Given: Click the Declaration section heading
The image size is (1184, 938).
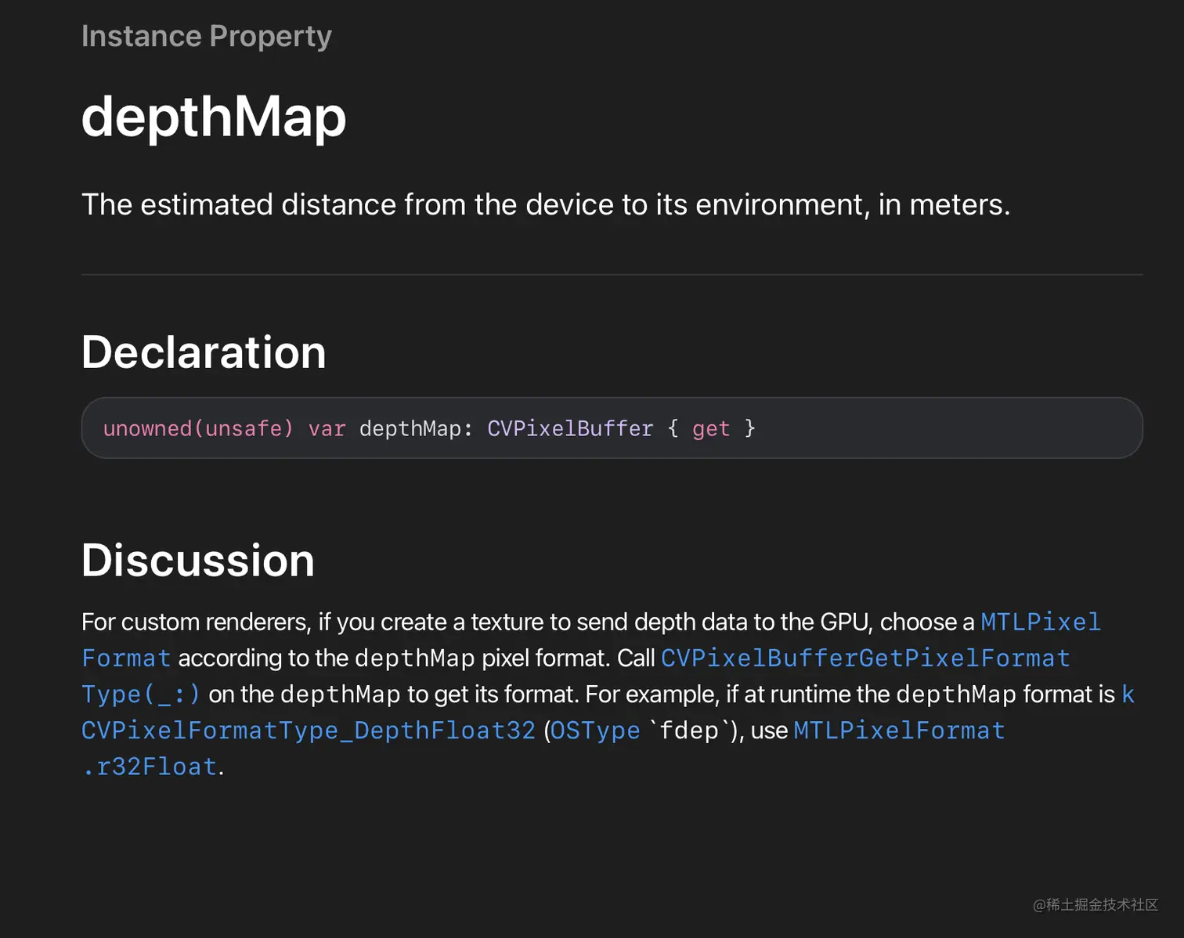Looking at the screenshot, I should (204, 352).
